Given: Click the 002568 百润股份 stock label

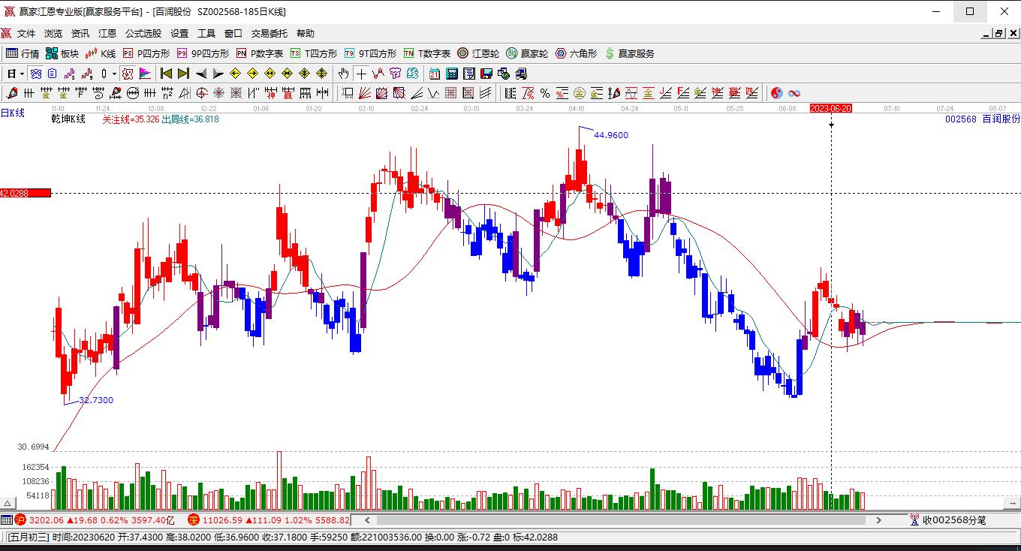Looking at the screenshot, I should coord(983,119).
